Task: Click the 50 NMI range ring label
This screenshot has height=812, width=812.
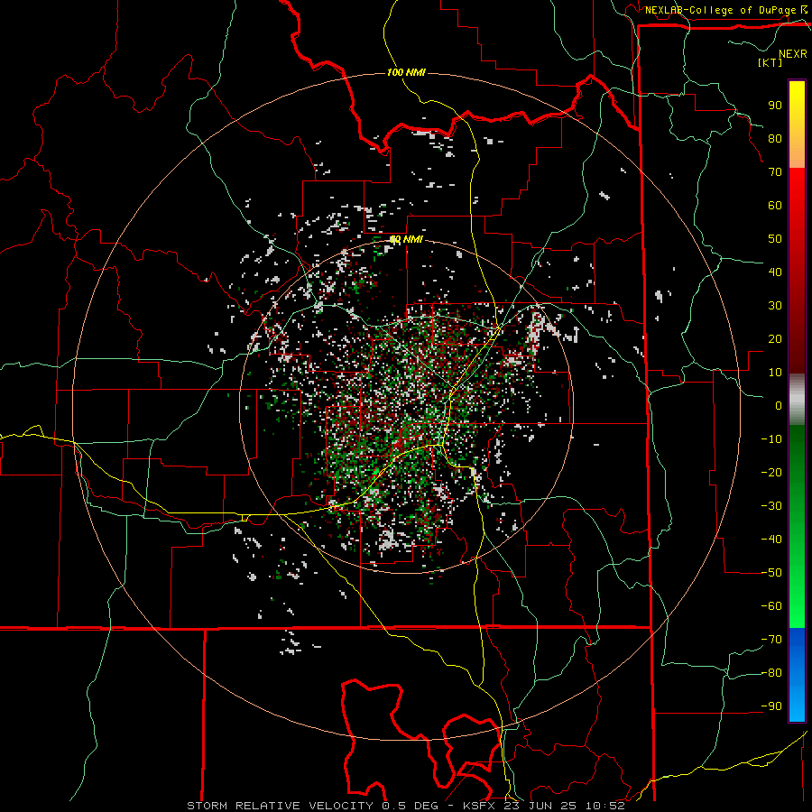Action: coord(406,239)
